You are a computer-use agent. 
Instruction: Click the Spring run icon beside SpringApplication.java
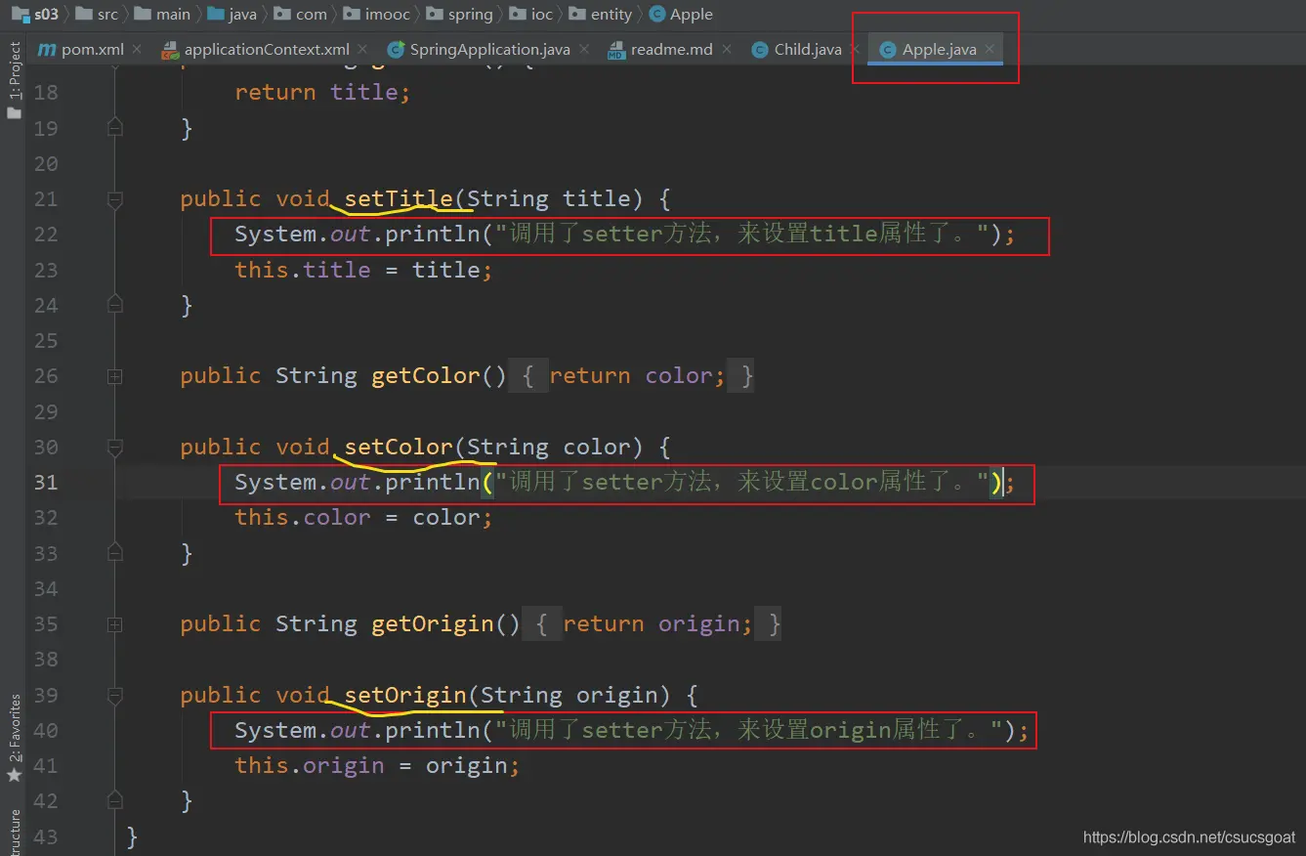[396, 50]
